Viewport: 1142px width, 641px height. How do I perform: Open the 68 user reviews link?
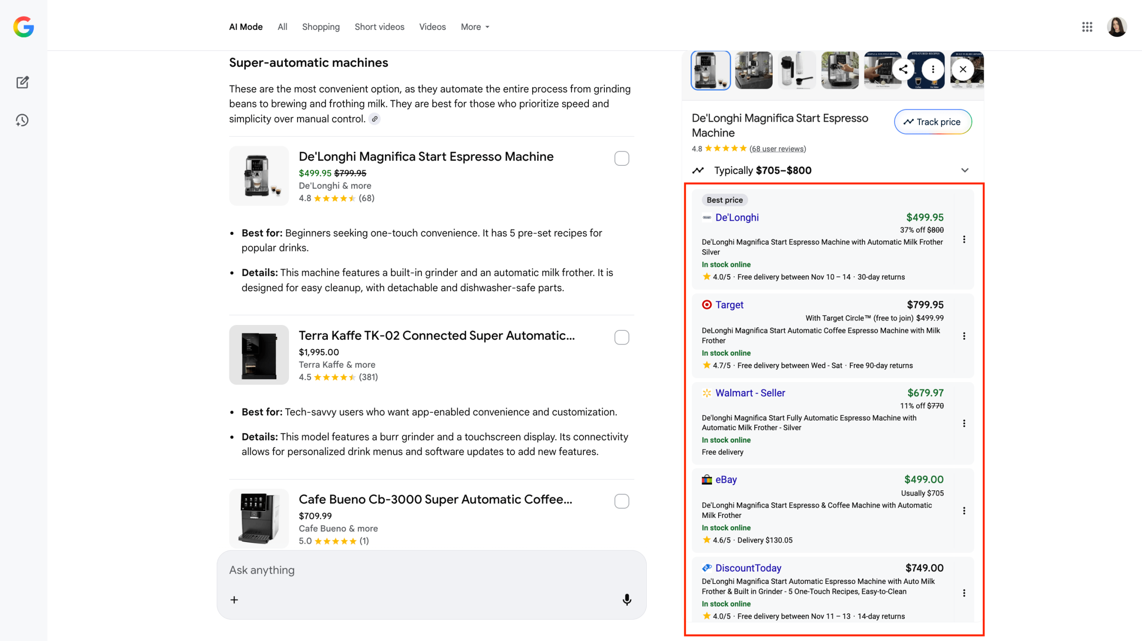click(778, 148)
